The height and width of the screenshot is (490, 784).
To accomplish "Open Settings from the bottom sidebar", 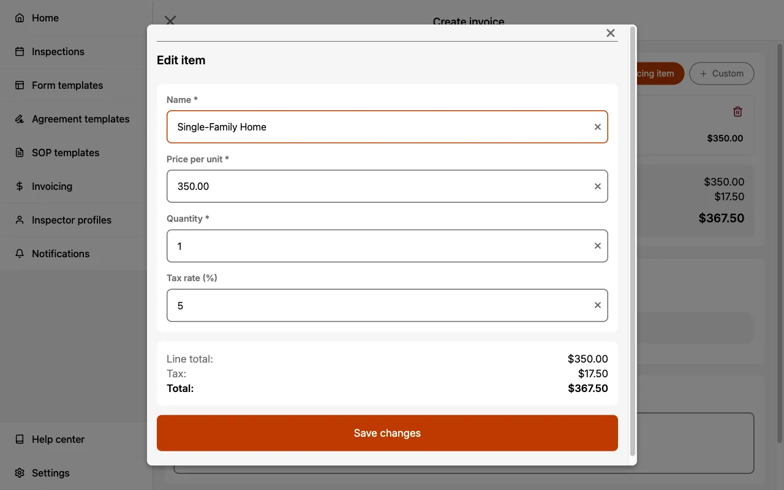I will click(x=50, y=473).
